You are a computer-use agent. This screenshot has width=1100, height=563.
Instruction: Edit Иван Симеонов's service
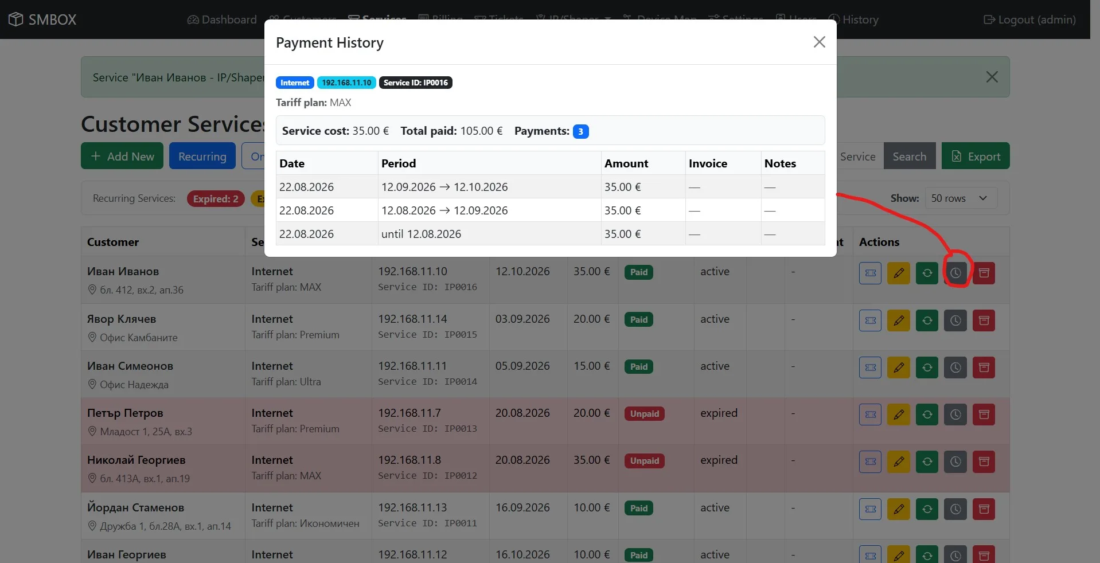[899, 367]
